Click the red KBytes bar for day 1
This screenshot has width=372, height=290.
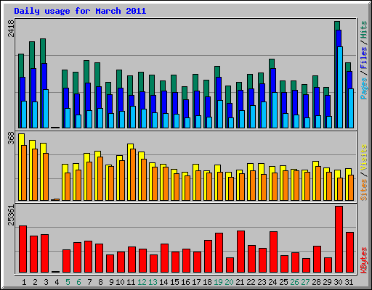tap(23, 249)
